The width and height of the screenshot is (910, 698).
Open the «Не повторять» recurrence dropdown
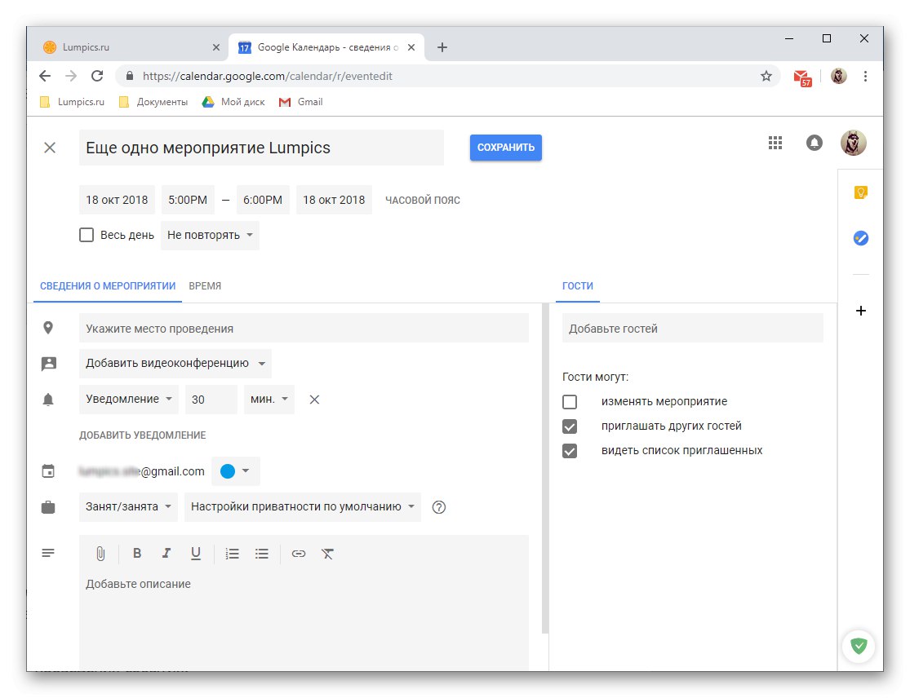pyautogui.click(x=210, y=234)
